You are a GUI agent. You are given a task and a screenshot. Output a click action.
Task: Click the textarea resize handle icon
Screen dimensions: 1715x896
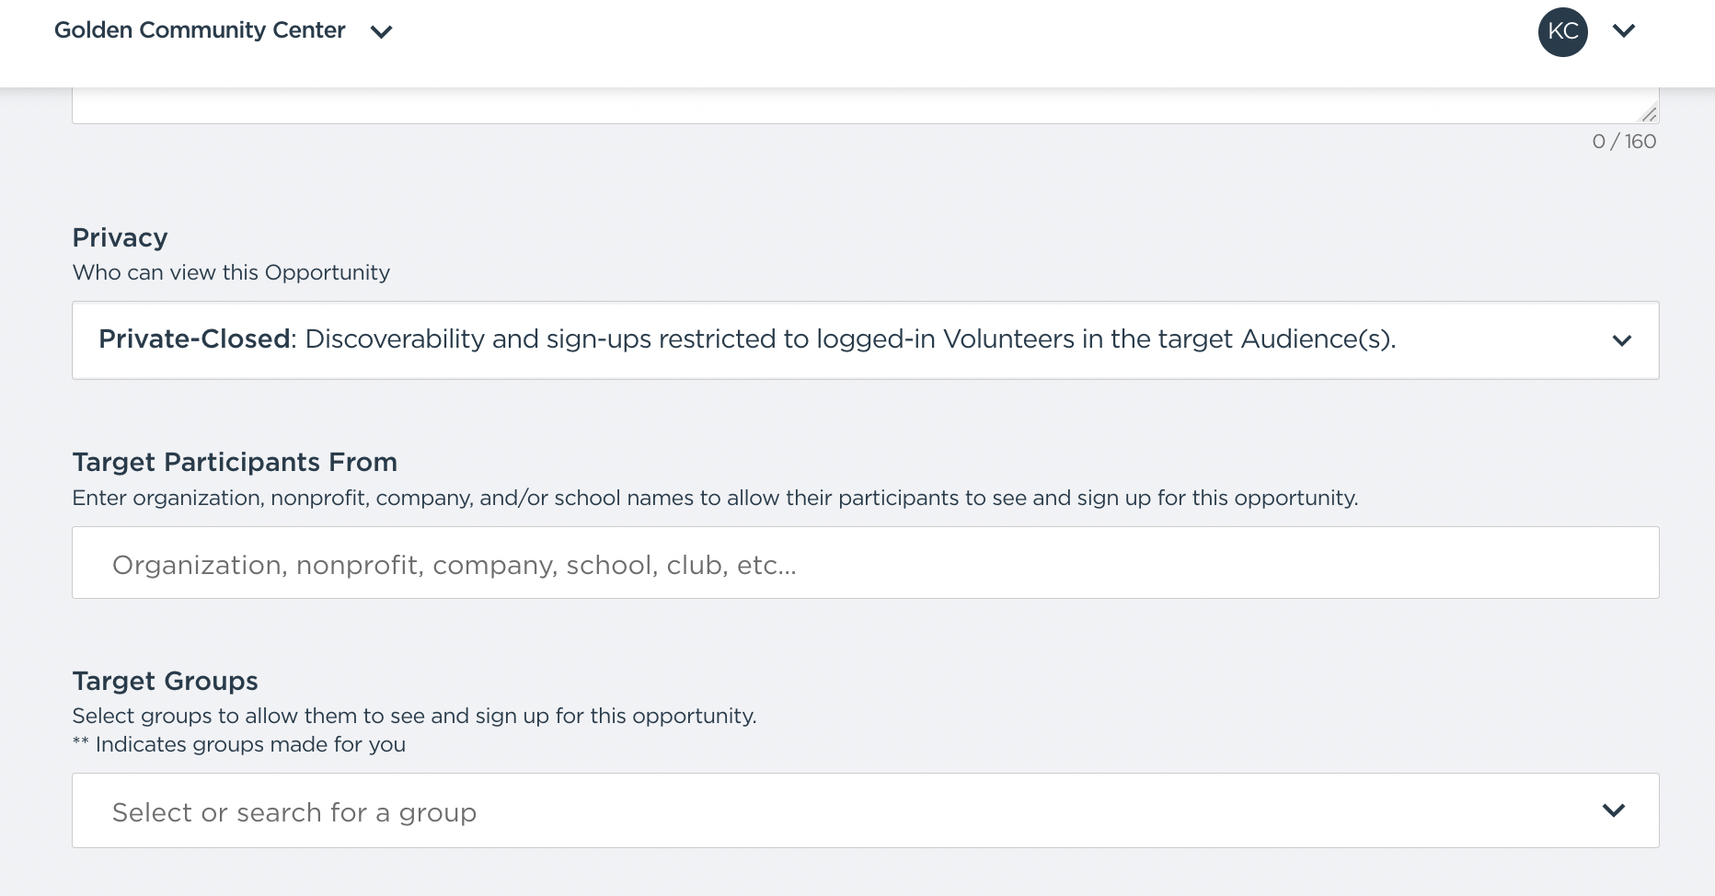[1649, 114]
